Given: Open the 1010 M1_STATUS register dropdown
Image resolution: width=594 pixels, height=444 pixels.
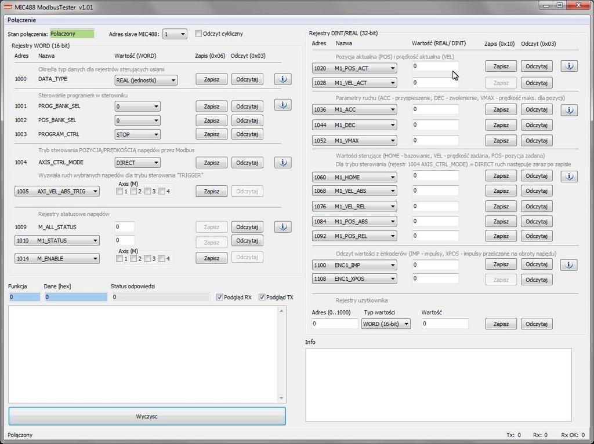Looking at the screenshot, I should pos(57,241).
